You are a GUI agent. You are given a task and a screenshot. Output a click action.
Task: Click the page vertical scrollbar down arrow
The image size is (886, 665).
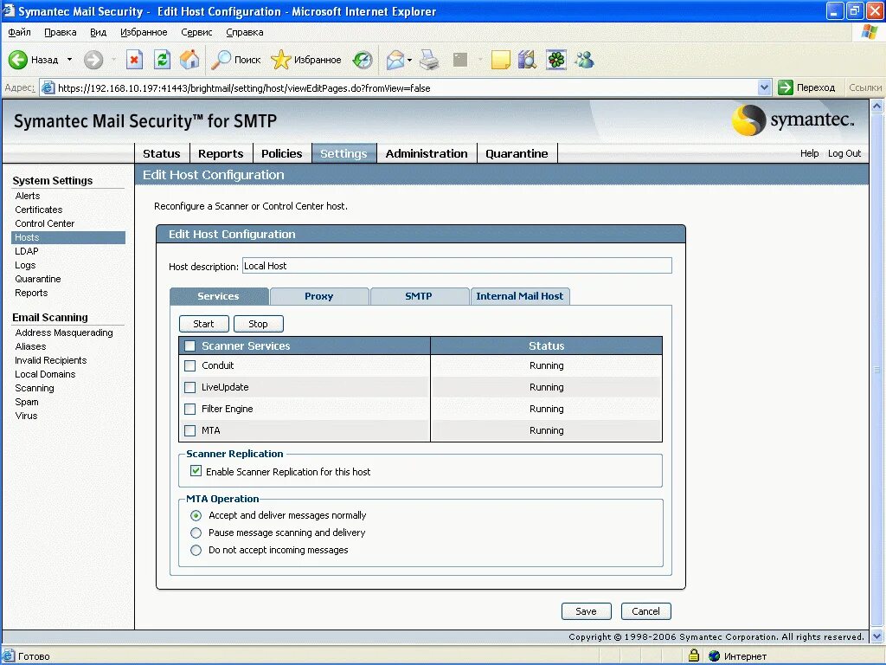877,636
